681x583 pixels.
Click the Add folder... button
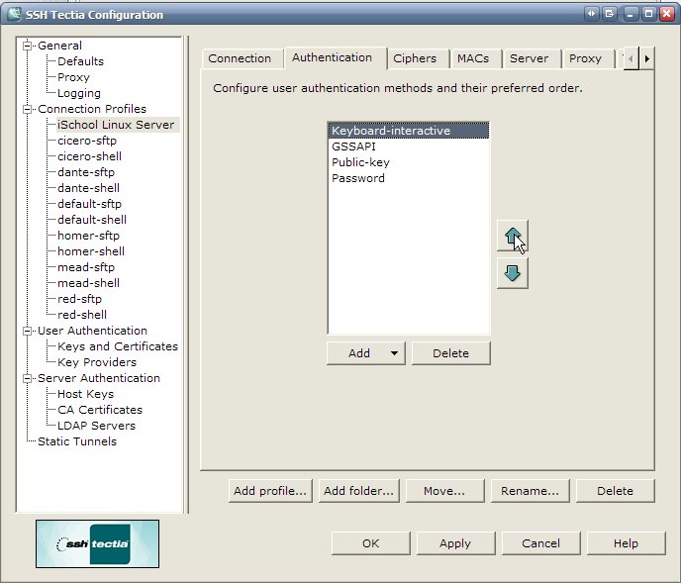pos(358,491)
